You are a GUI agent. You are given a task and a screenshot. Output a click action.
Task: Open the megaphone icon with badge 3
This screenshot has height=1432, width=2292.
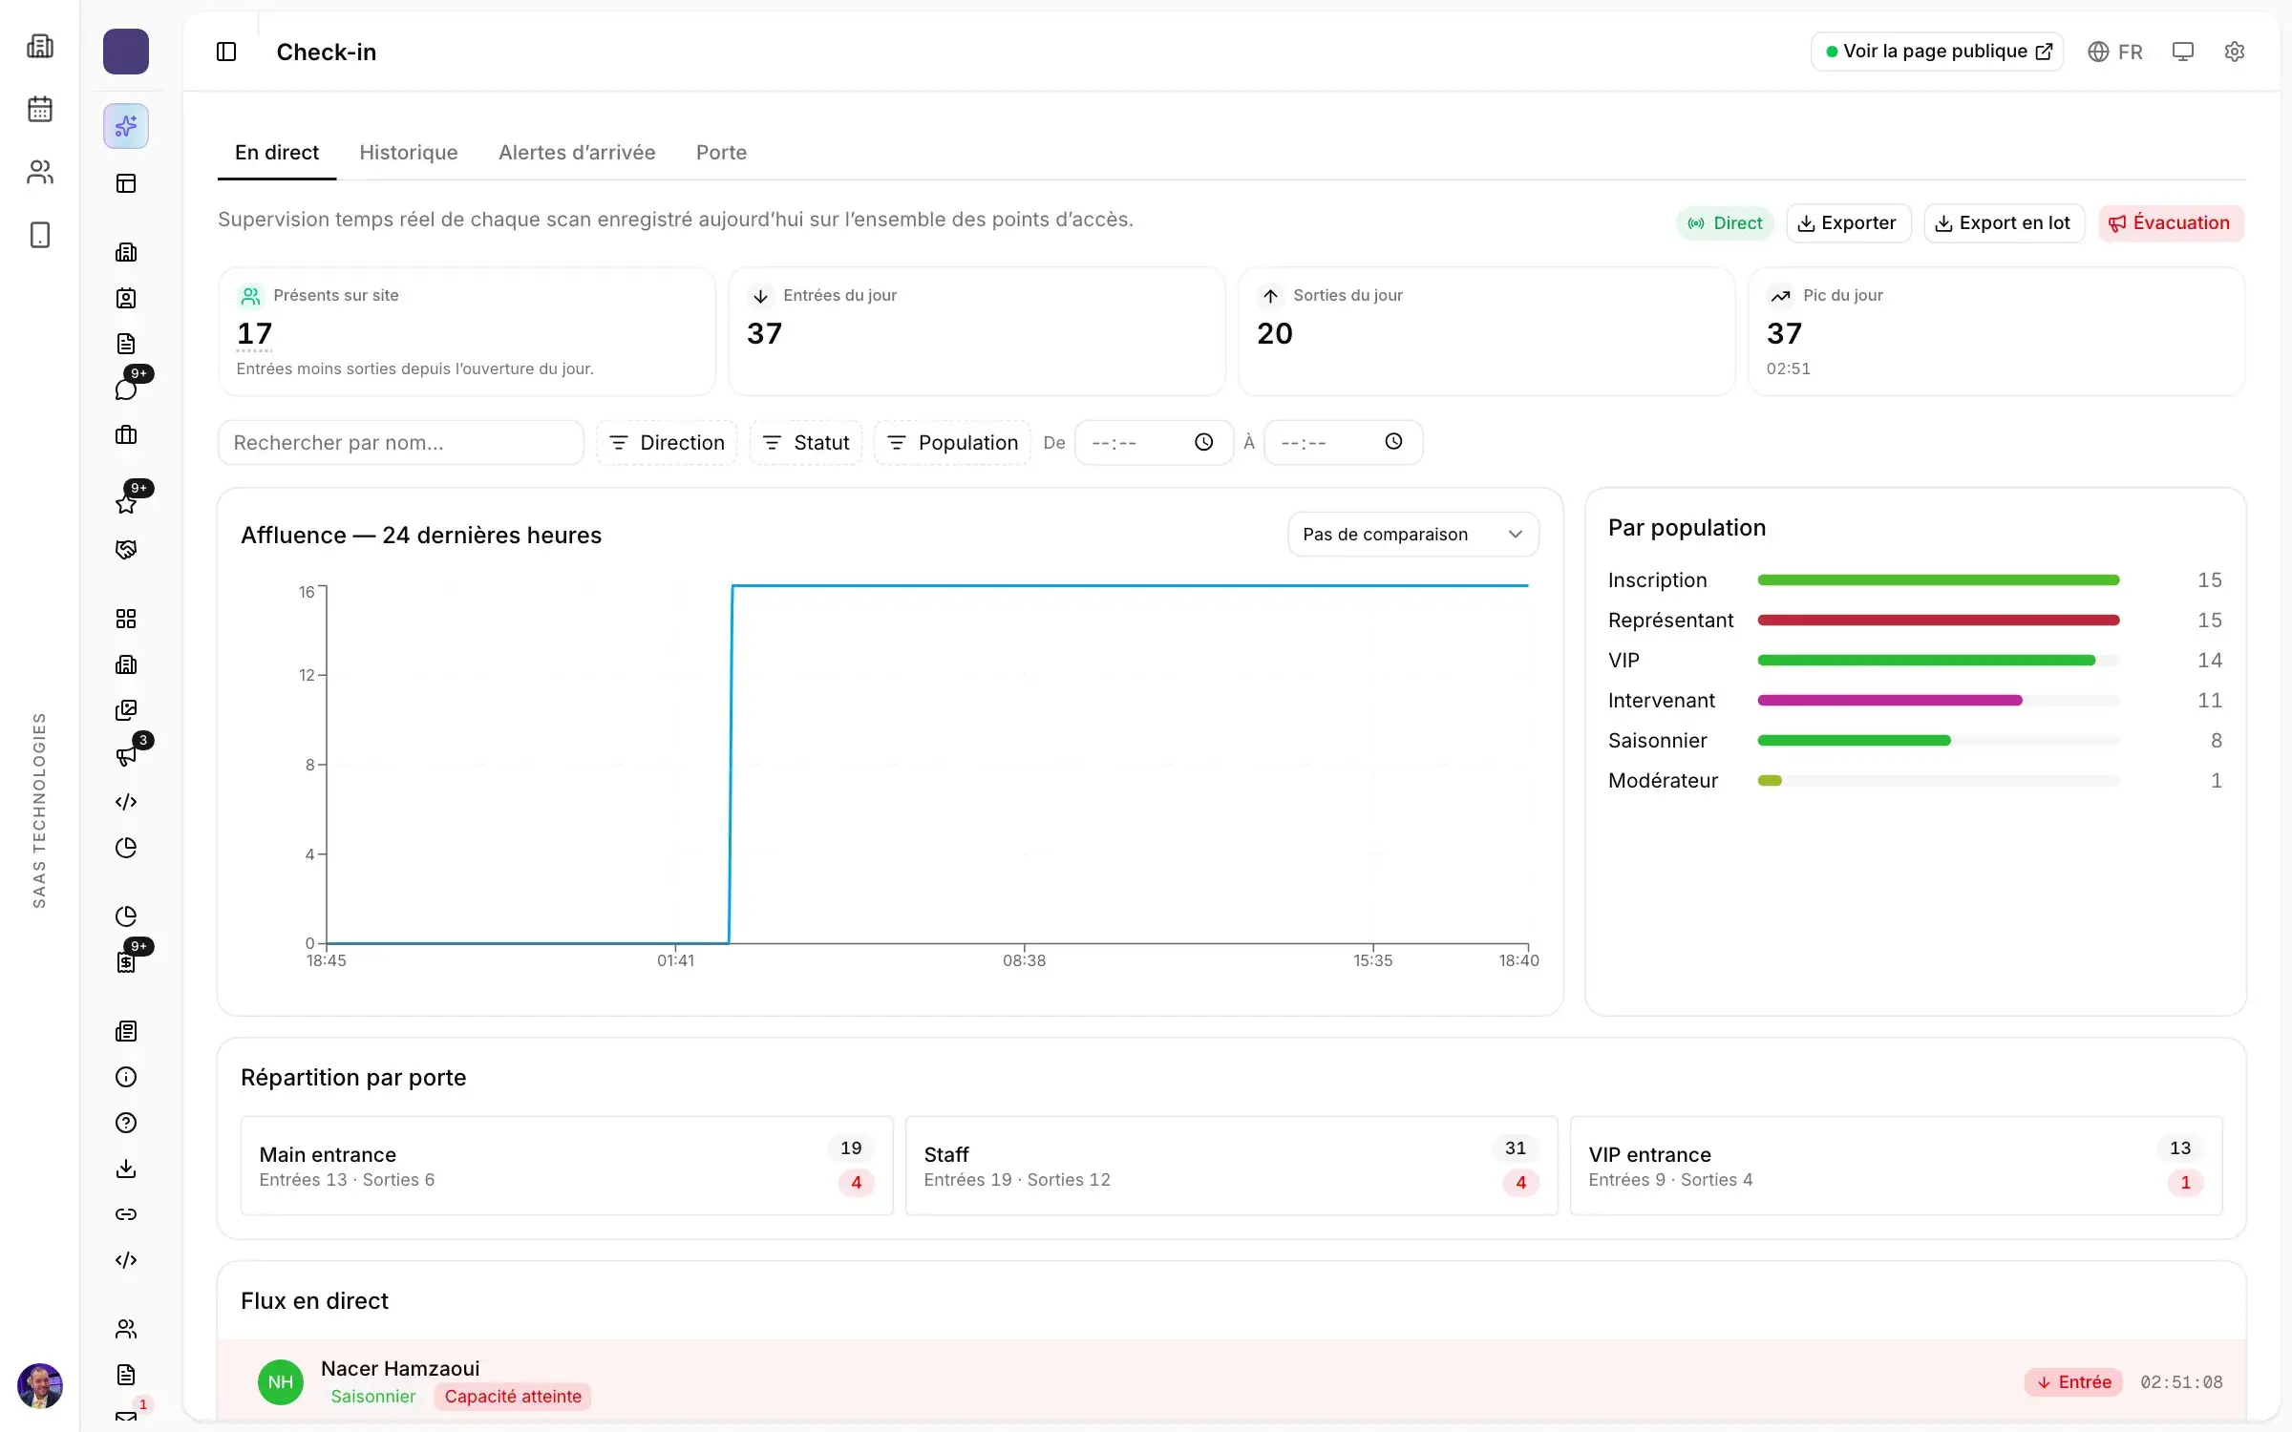(126, 755)
